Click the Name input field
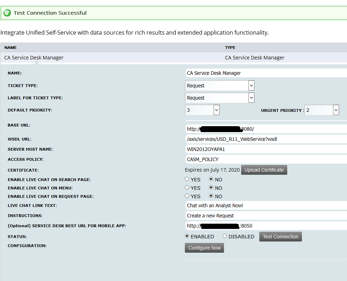347x281 pixels. click(x=266, y=73)
